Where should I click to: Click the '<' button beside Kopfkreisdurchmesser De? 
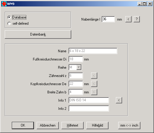point(94,84)
